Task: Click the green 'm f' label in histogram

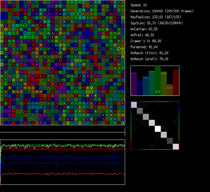Action: (x=158, y=91)
